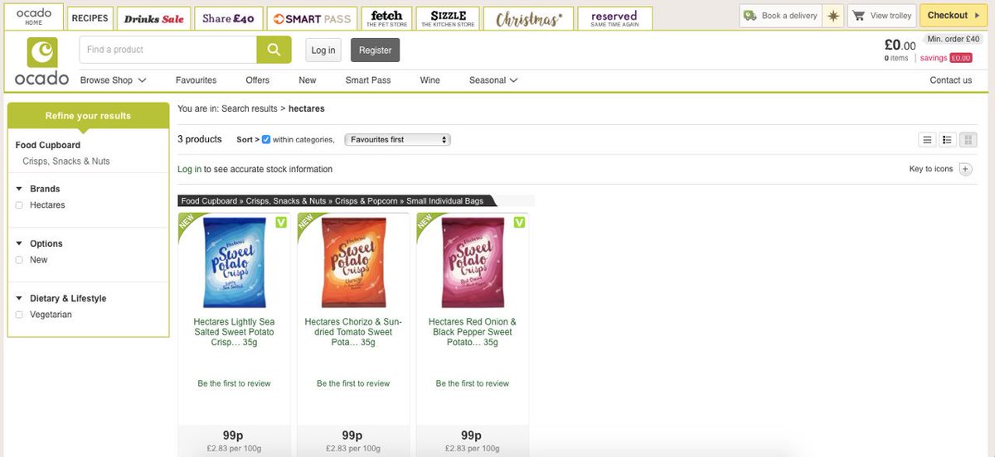Open Food Cupboard category filter
This screenshot has height=457, width=995.
[x=48, y=145]
